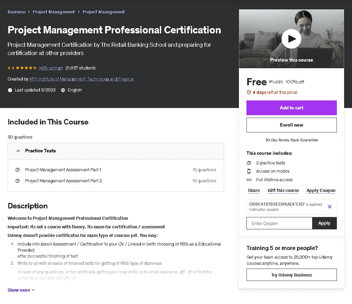The width and height of the screenshot is (352, 304).
Task: Focus the Enter Coupon input field
Action: pos(279,223)
